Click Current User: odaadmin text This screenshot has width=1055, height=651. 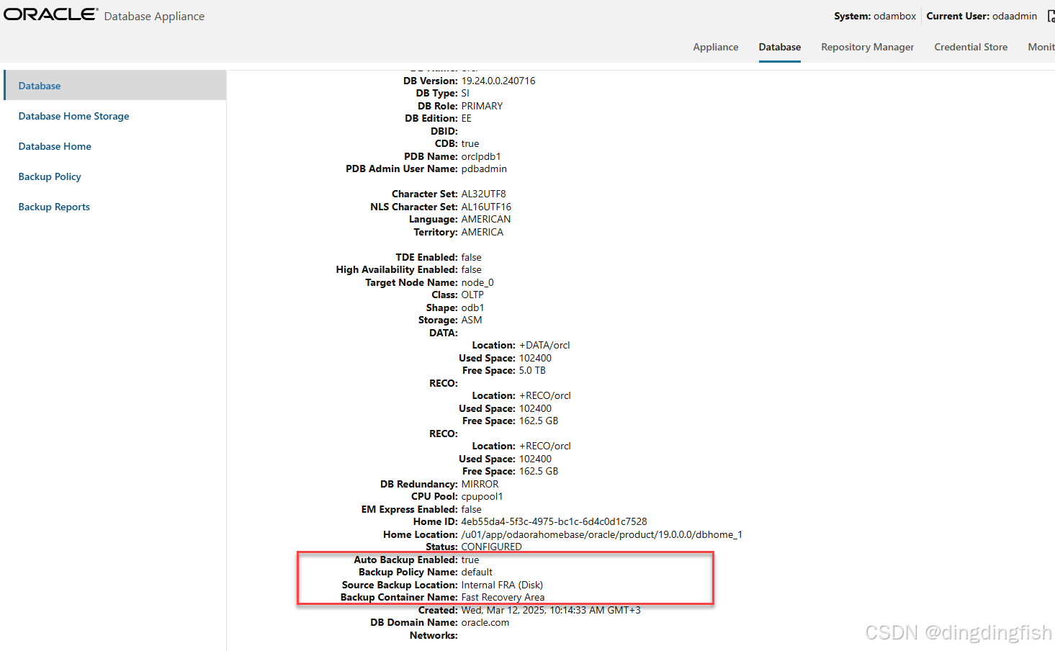(x=982, y=16)
